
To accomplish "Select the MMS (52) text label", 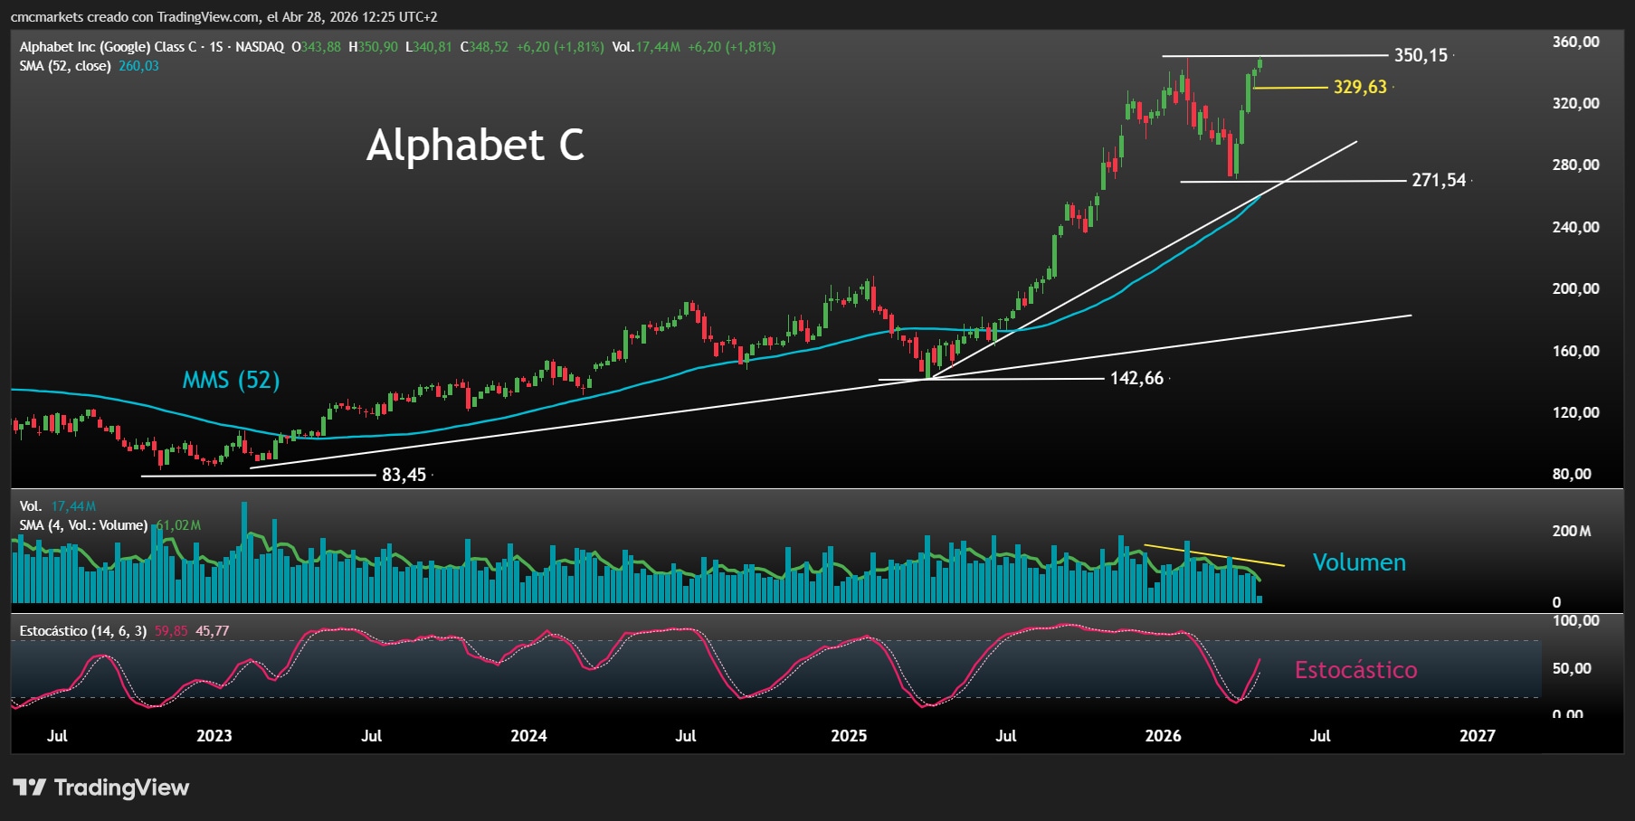I will 230,380.
